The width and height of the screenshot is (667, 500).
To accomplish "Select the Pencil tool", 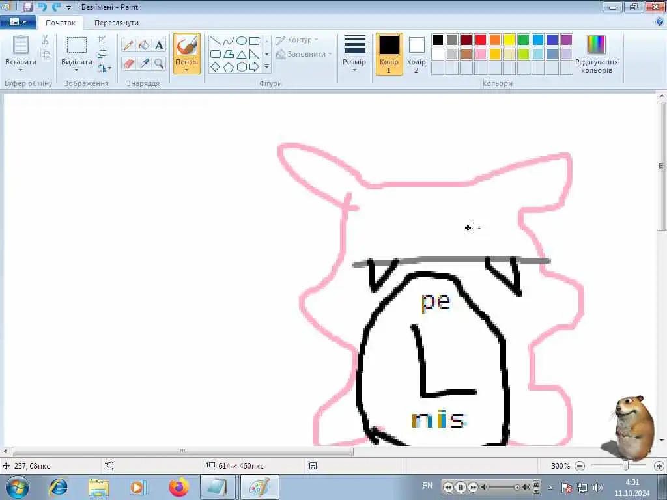I will point(128,45).
